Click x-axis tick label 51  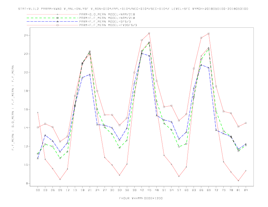[x=164, y=190]
